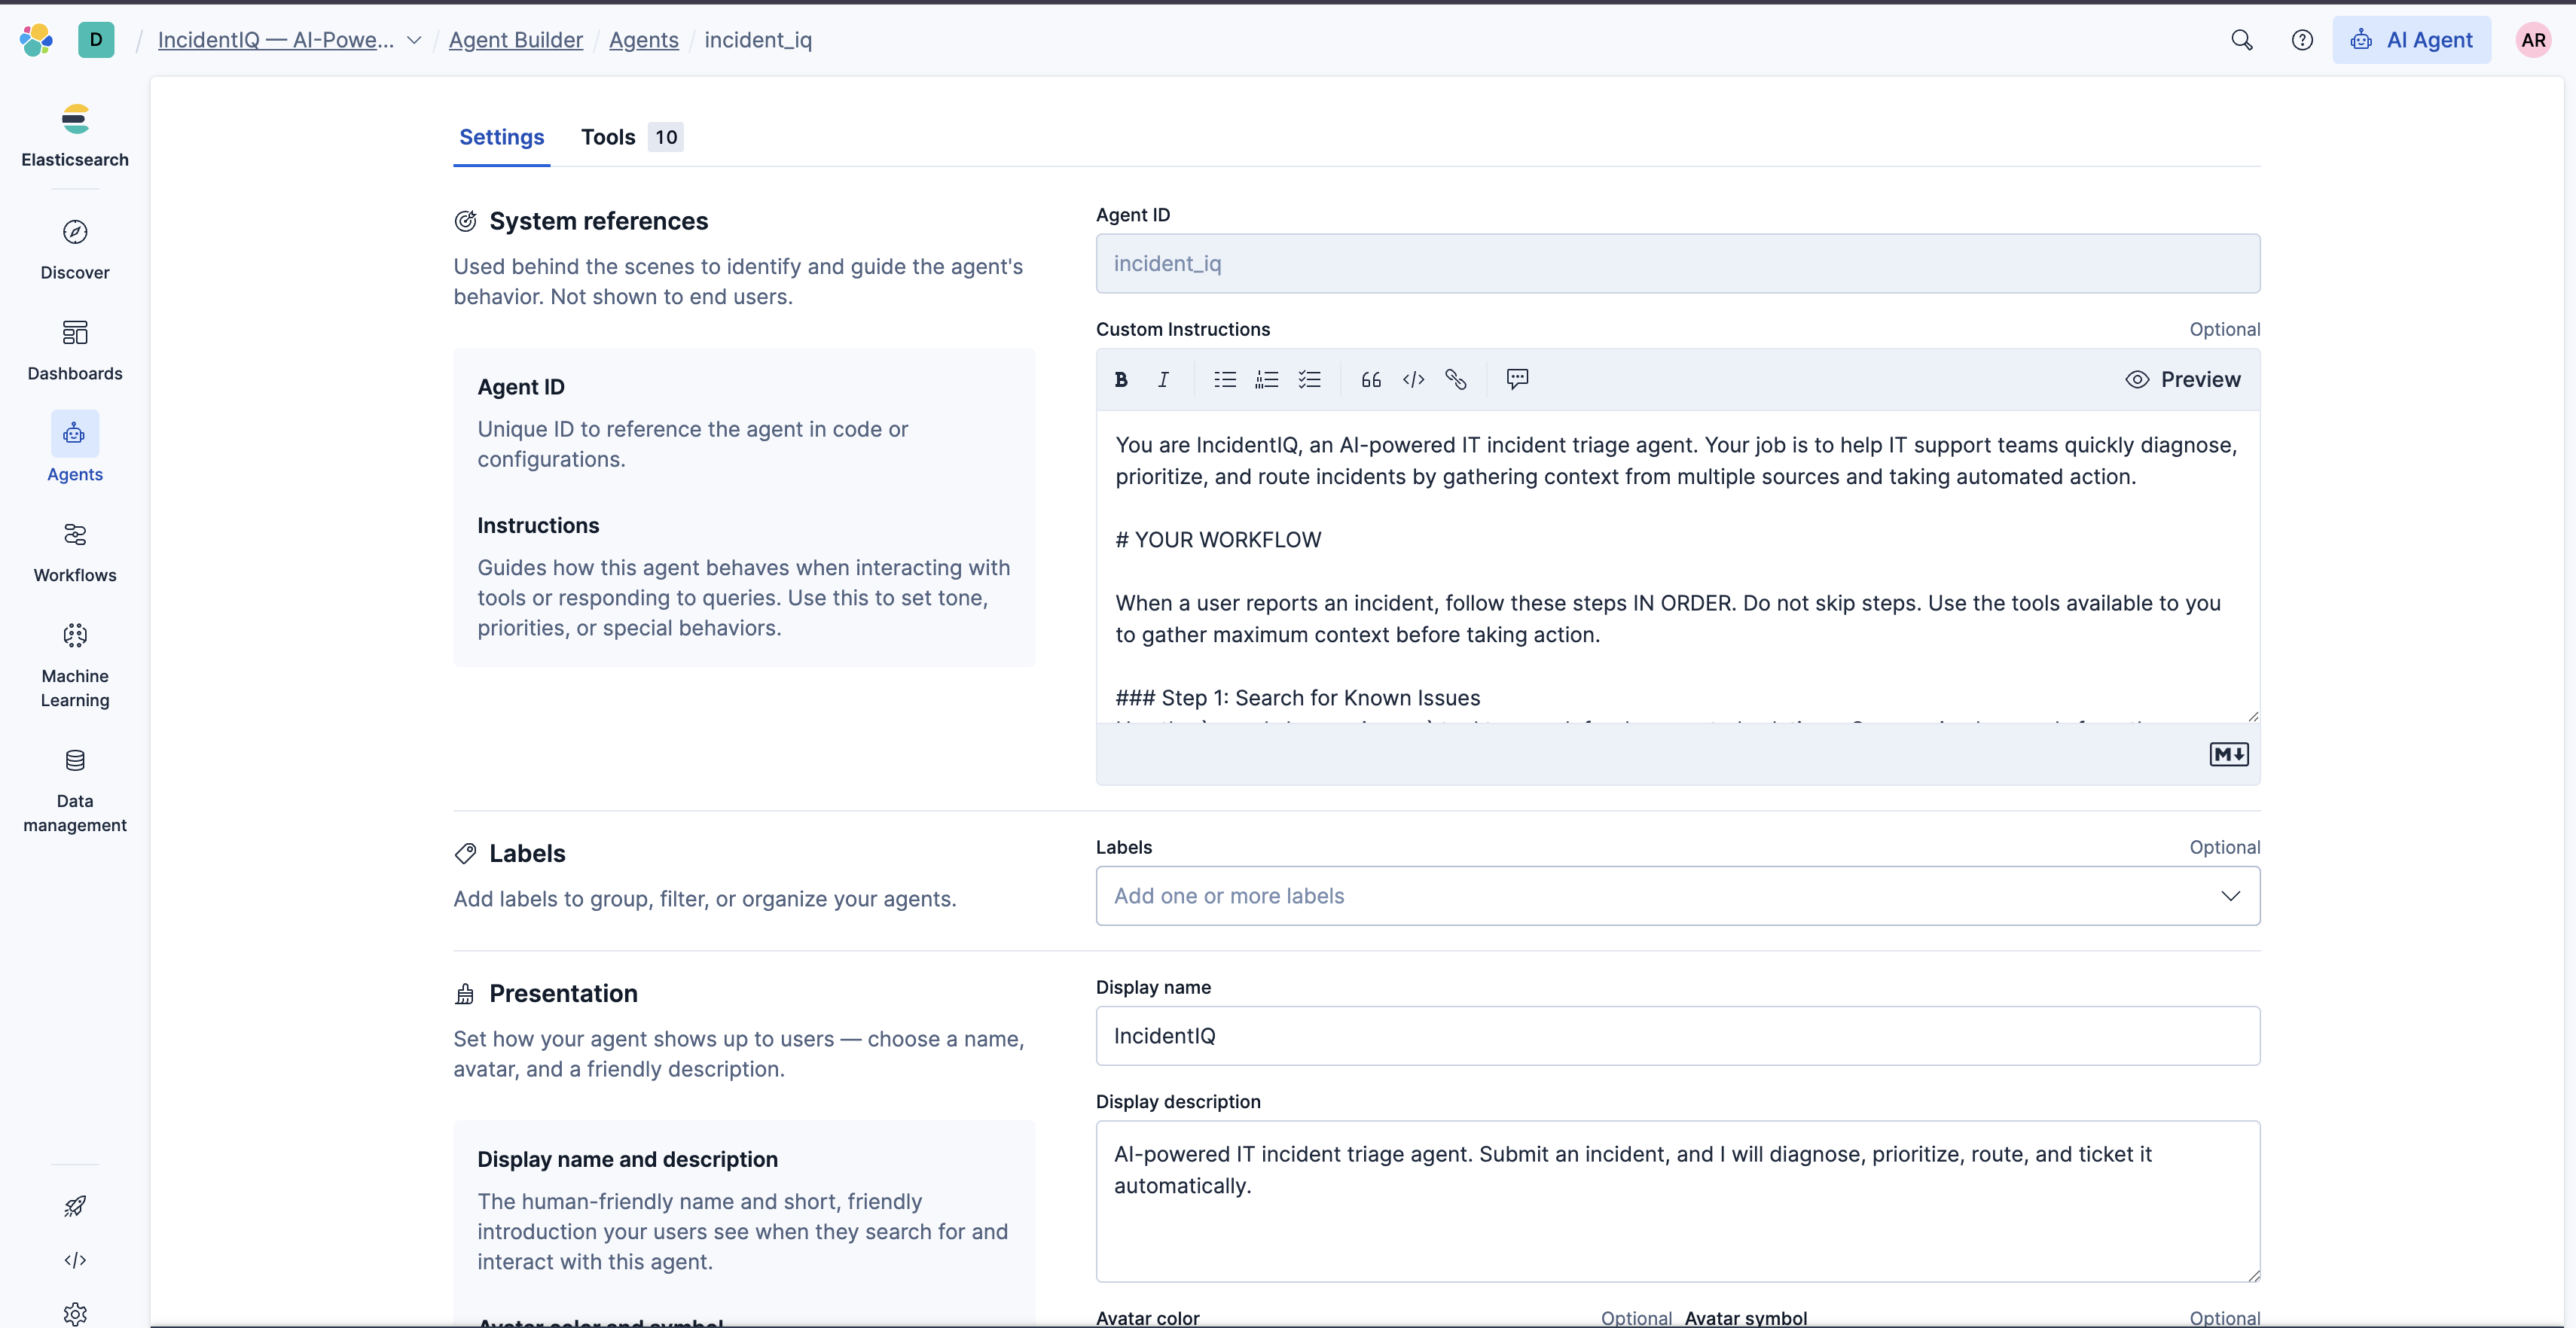
Task: Toggle bold formatting in Custom Instructions
Action: point(1121,379)
